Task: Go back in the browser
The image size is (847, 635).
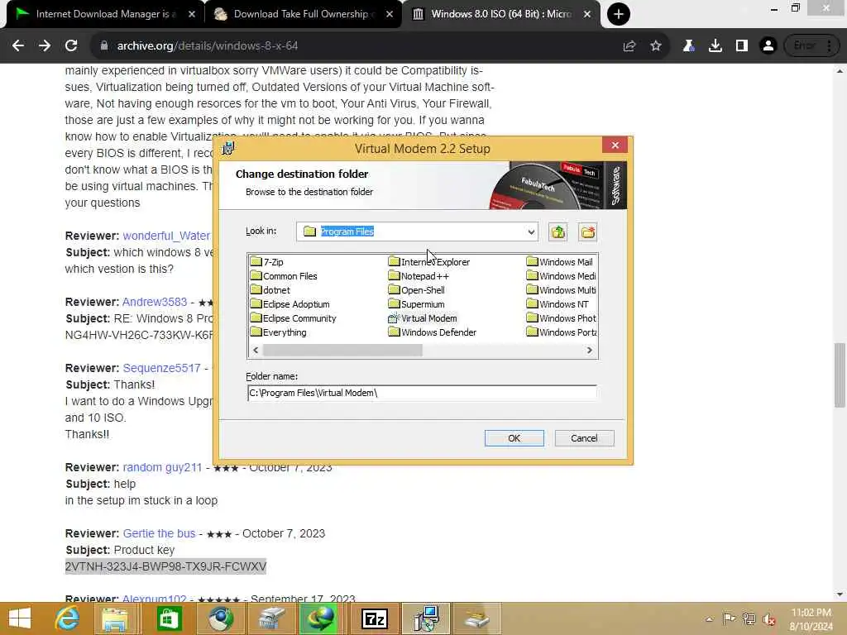Action: (x=18, y=46)
